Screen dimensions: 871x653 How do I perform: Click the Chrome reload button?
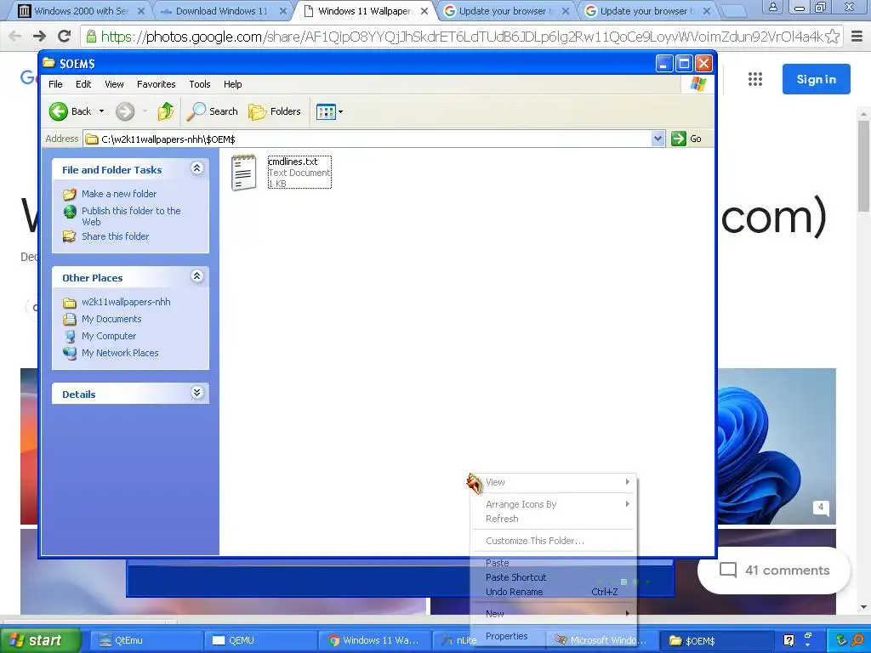coord(65,37)
